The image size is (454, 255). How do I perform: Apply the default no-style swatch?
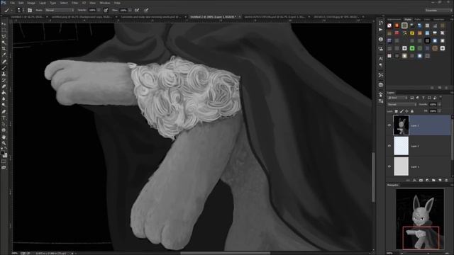coord(389,25)
